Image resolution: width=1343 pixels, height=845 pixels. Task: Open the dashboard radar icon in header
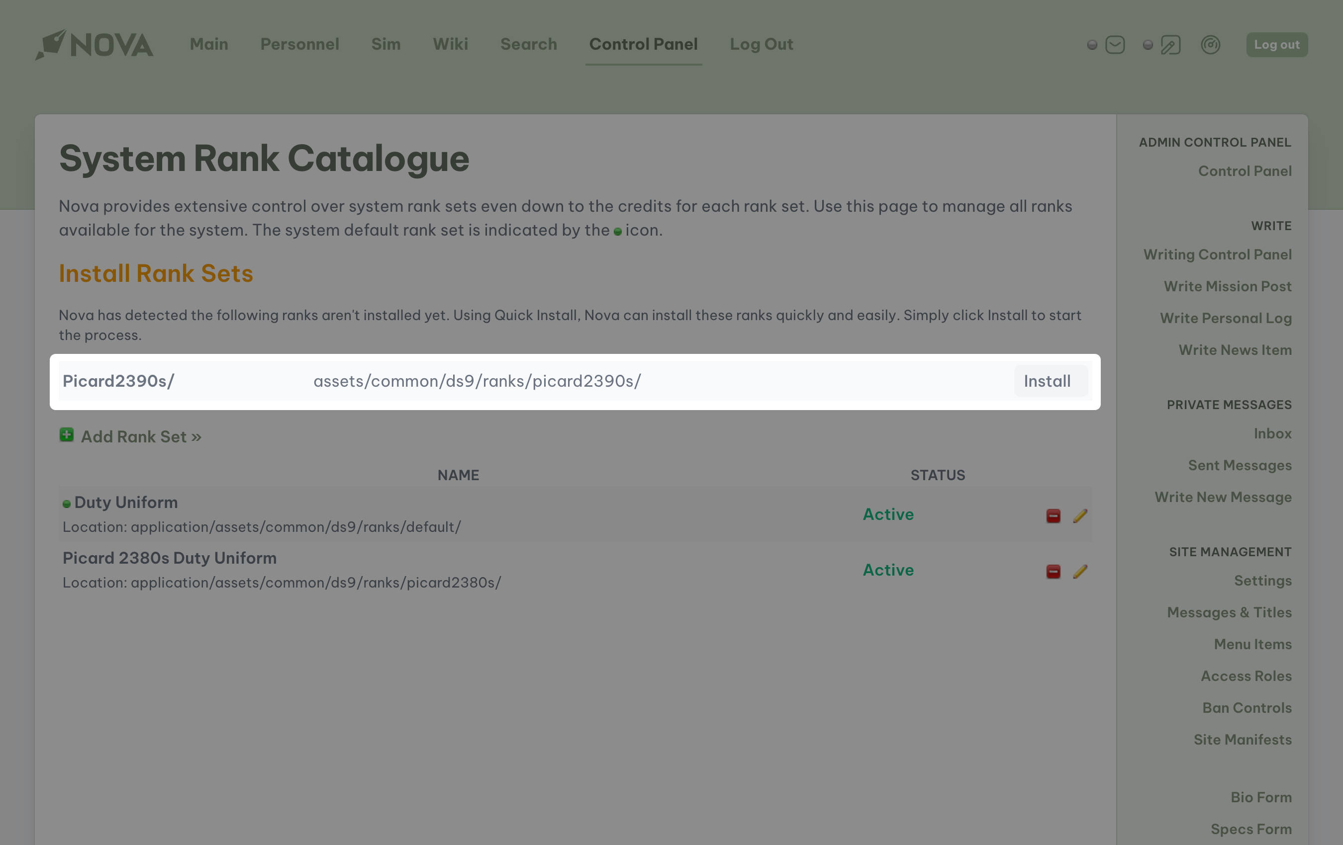click(x=1210, y=45)
